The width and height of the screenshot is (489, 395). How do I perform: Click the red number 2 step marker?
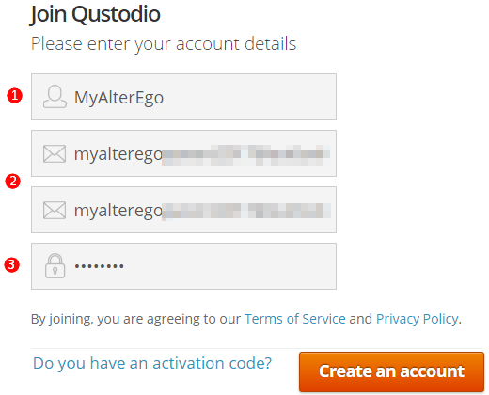pyautogui.click(x=13, y=182)
